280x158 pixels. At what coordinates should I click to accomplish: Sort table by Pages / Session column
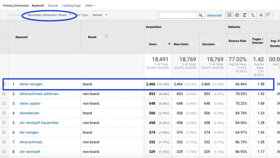(x=258, y=41)
